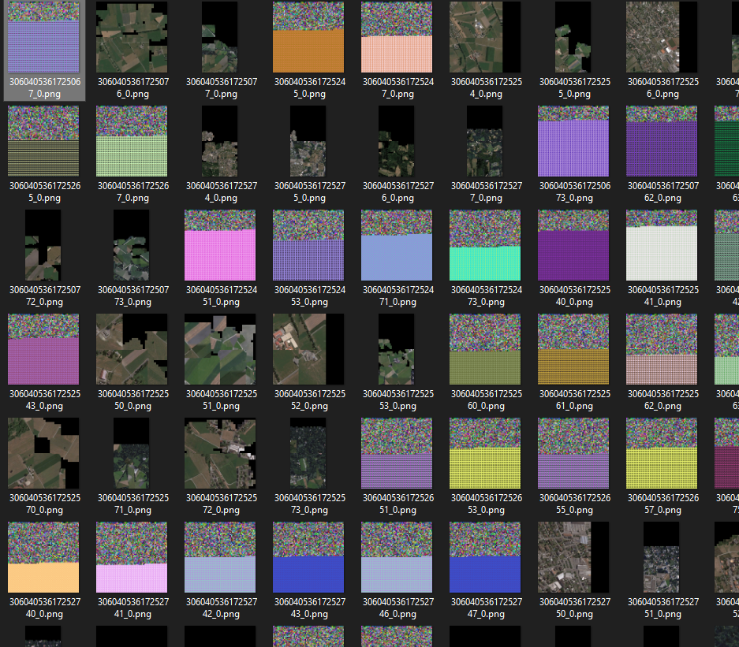Select urban aerial thumbnail 30604053617252750_0.png

point(573,557)
